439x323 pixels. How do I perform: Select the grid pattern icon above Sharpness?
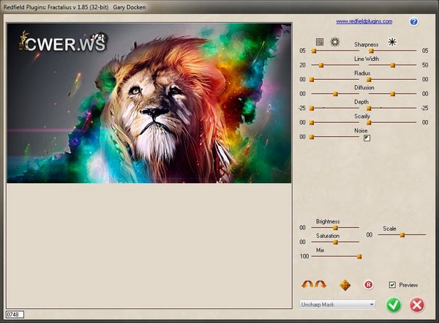click(x=320, y=42)
